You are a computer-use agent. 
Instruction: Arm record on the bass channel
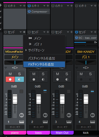point(34,79)
